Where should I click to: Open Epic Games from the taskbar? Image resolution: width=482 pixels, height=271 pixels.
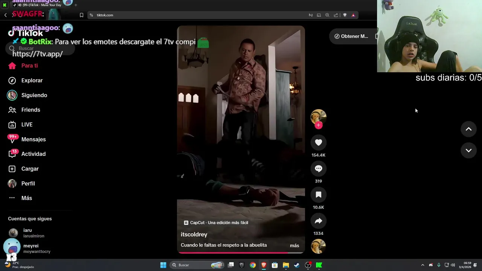click(242, 265)
